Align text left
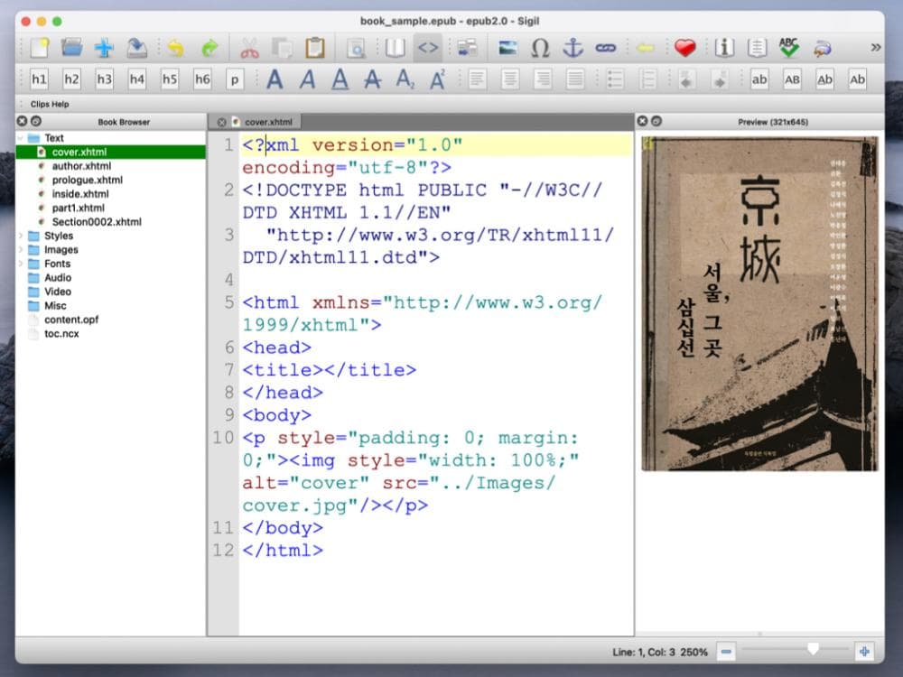This screenshot has height=677, width=903. [478, 79]
